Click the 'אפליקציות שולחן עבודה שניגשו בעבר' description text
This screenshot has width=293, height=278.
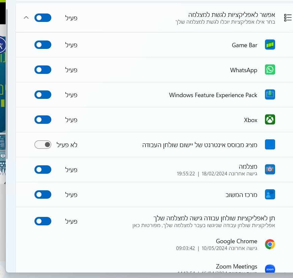tap(204, 225)
